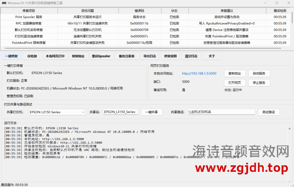Open the 关于 dialog

click(x=212, y=56)
